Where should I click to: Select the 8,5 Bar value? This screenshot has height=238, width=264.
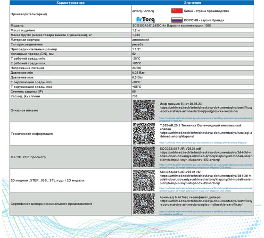pos(137,77)
